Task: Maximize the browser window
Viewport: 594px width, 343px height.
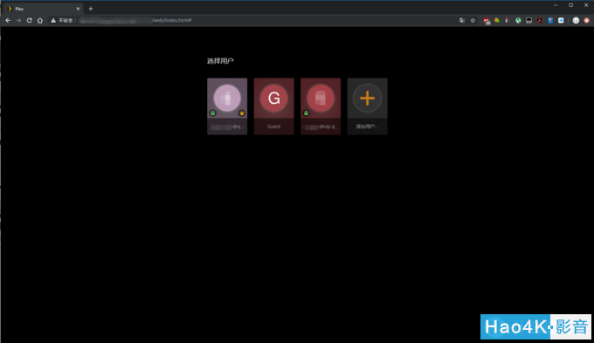Action: (571, 5)
